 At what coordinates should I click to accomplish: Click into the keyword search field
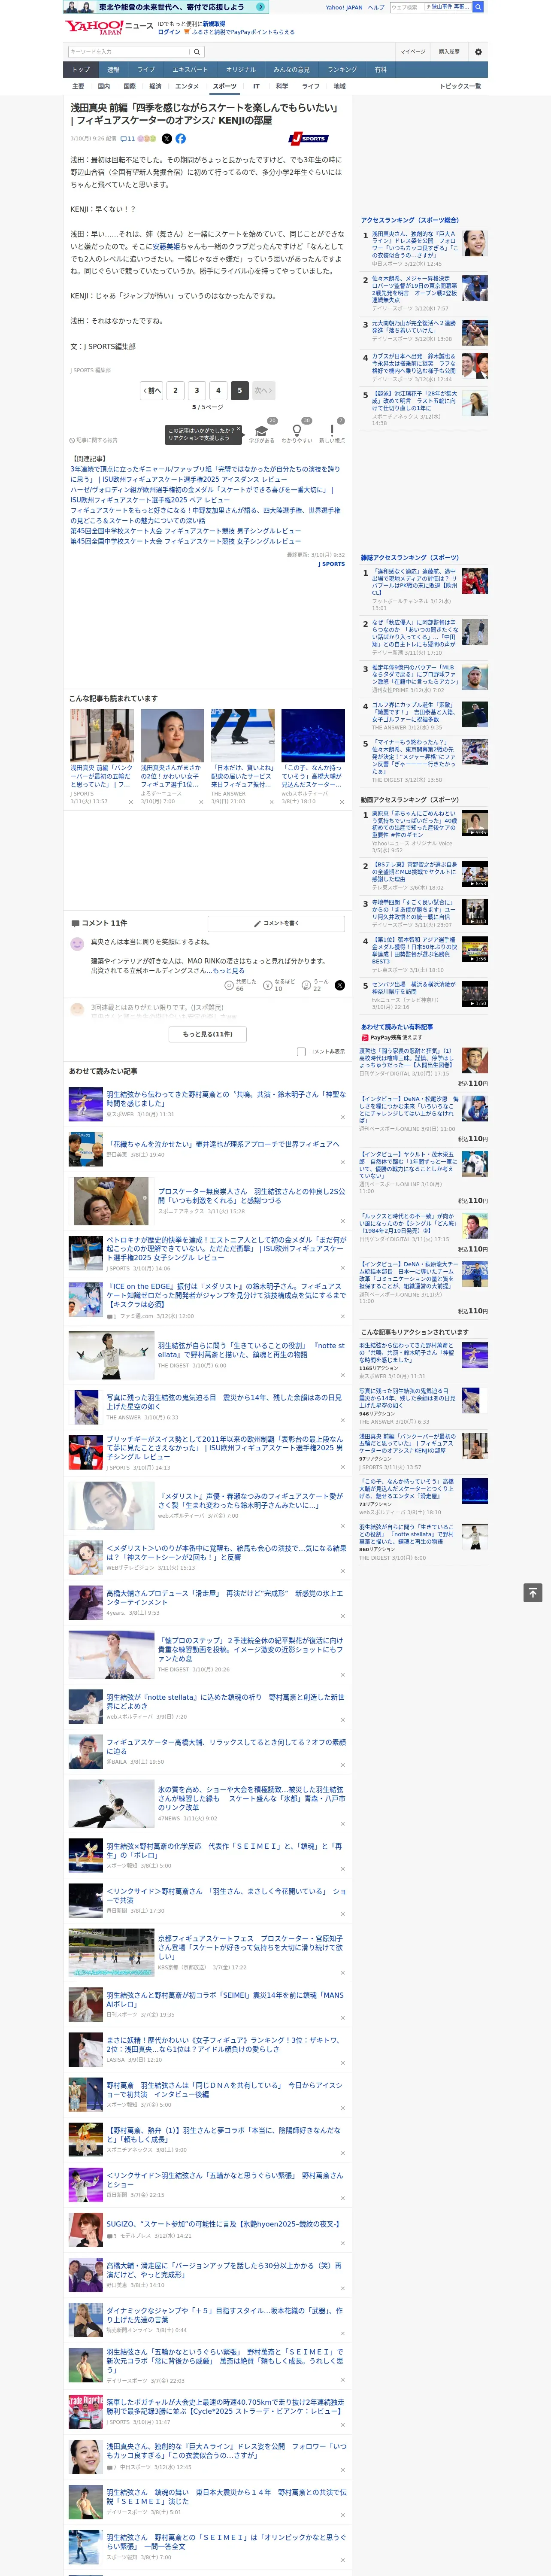tap(129, 51)
